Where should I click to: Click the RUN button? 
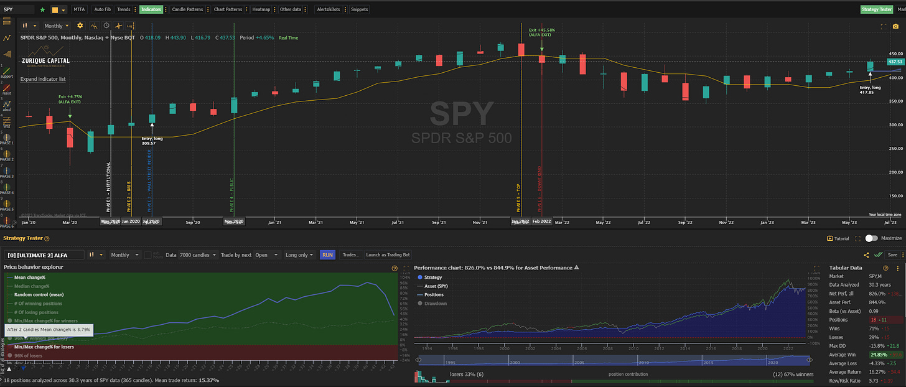click(x=327, y=255)
